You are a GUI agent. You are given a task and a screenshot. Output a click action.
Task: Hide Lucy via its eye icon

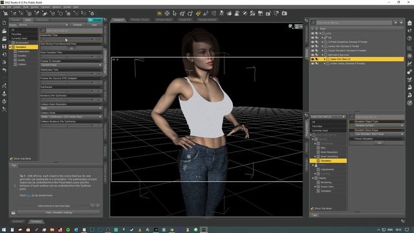coord(312,33)
